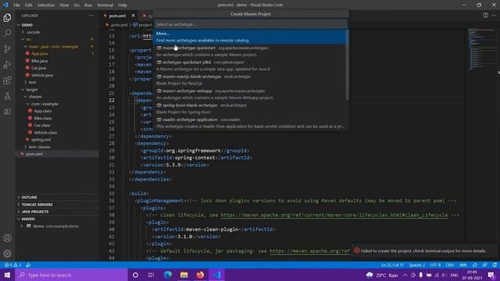The width and height of the screenshot is (500, 281).
Task: Open App.java in explorer
Action: 40,54
